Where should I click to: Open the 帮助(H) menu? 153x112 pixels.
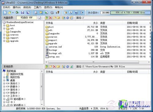pyautogui.click(x=59, y=7)
